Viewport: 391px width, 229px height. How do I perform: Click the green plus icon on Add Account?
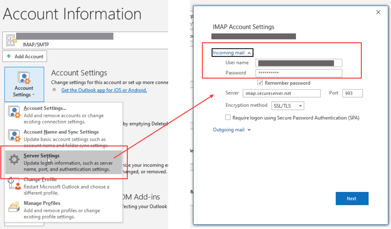point(9,56)
